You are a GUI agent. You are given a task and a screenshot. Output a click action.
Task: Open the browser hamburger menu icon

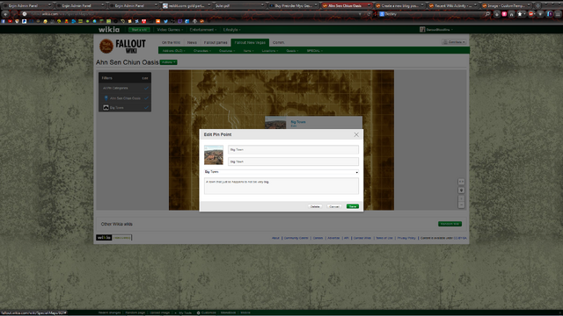click(558, 14)
